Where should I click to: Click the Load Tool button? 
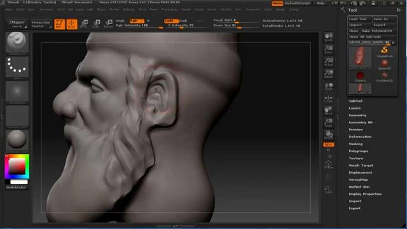360,19
